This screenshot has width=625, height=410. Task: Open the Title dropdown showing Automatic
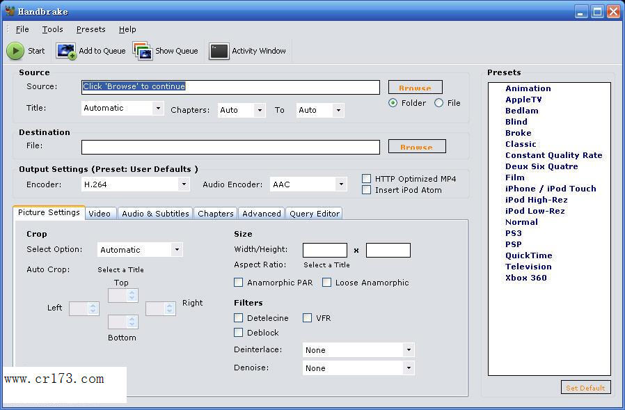point(122,108)
